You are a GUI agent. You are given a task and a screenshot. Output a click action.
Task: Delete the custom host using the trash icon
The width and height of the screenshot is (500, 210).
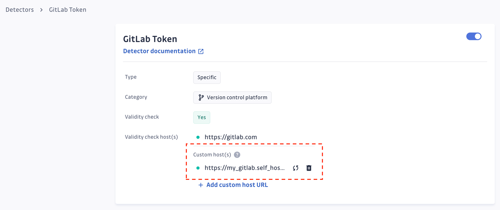pyautogui.click(x=309, y=168)
